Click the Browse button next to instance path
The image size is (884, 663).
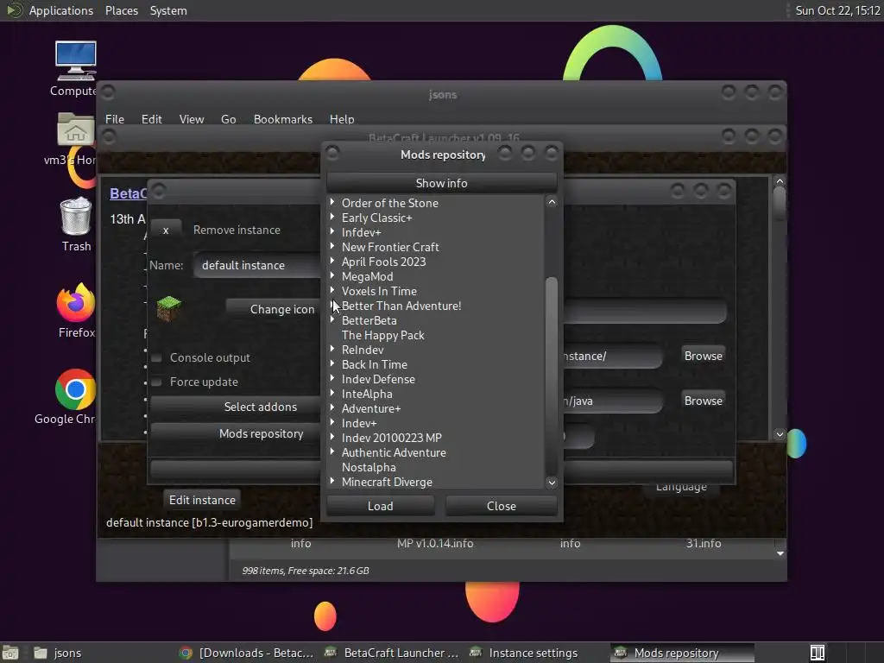click(x=703, y=356)
